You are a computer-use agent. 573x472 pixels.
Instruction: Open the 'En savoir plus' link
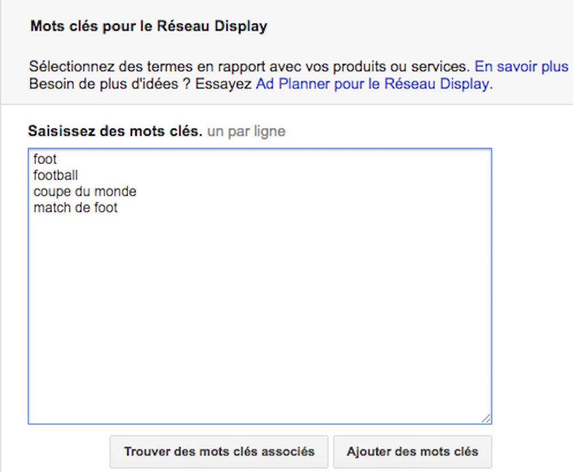pyautogui.click(x=521, y=67)
